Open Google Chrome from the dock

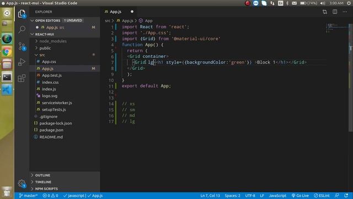pyautogui.click(x=7, y=51)
